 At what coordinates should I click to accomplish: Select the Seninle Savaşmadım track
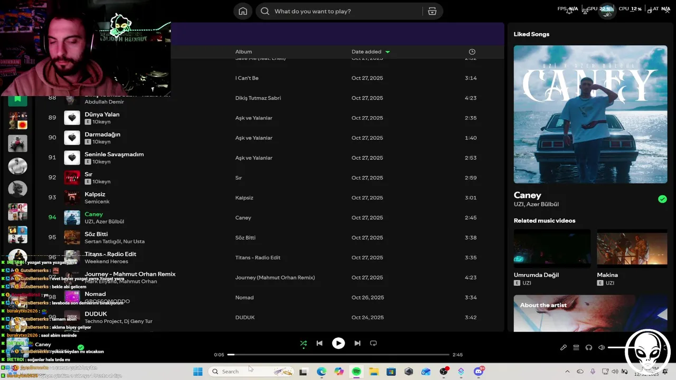[114, 154]
